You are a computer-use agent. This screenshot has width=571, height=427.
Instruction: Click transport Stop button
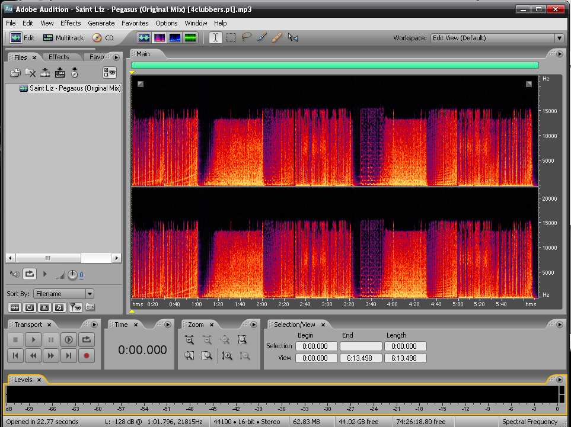15,340
